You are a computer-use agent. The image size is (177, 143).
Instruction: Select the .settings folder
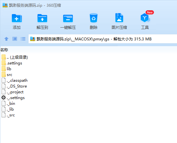[12, 63]
